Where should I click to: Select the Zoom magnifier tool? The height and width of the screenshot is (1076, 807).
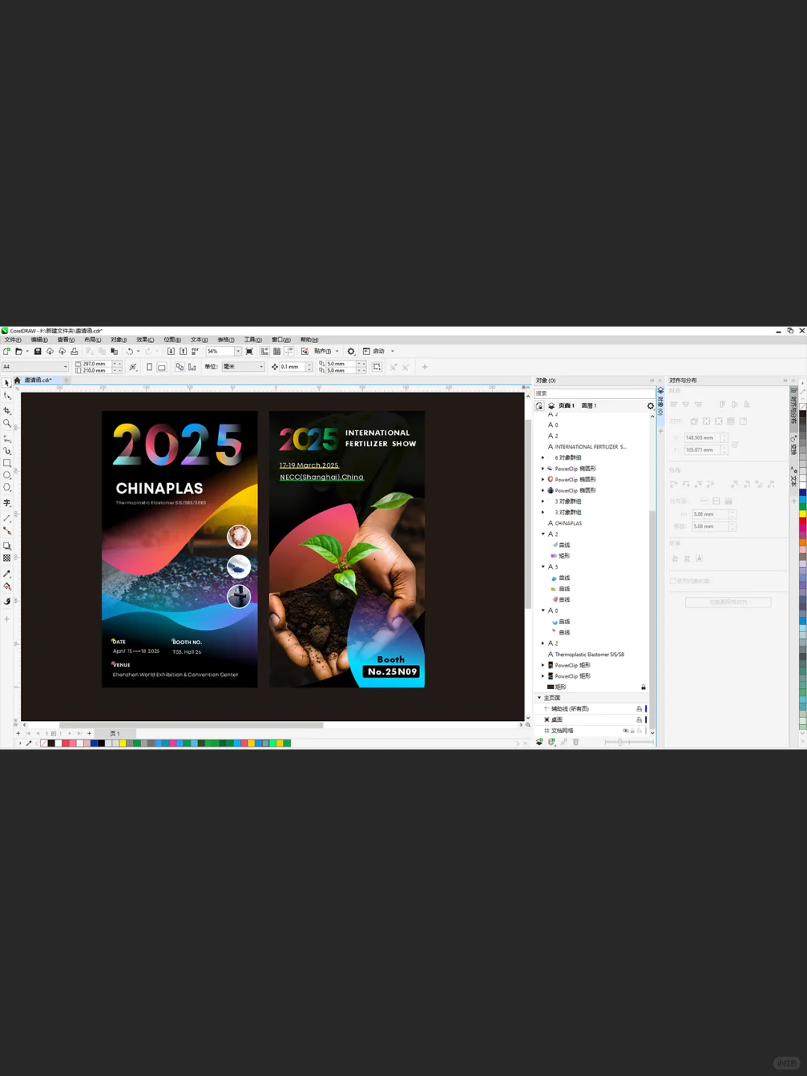click(x=7, y=424)
